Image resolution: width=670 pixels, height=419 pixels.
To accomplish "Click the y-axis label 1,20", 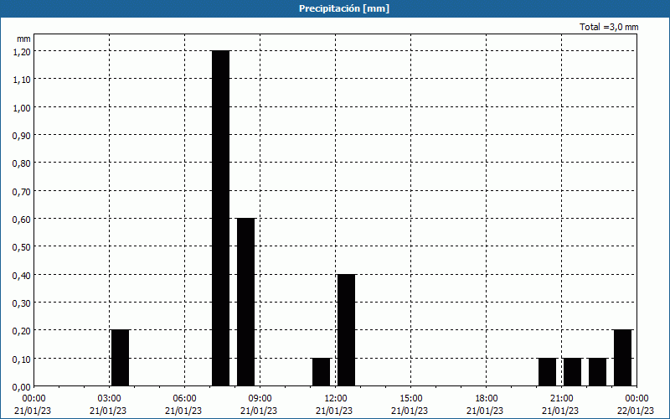I will coord(22,51).
